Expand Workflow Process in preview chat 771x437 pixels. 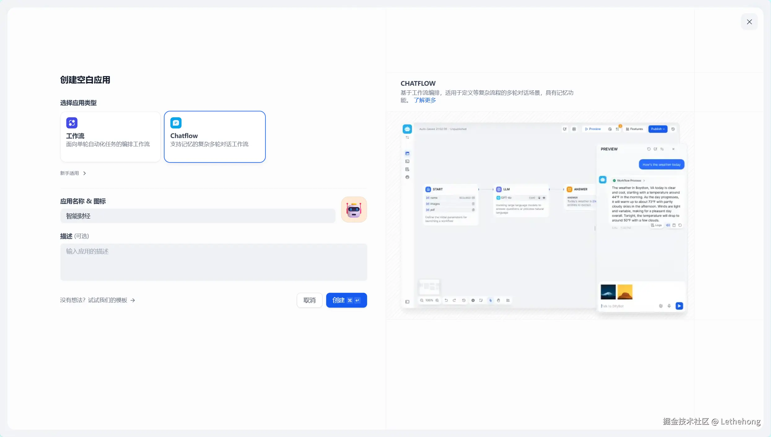[x=629, y=180]
